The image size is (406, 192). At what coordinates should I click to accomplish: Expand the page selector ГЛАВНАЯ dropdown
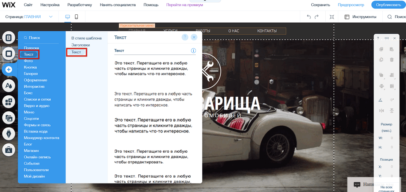tap(51, 17)
